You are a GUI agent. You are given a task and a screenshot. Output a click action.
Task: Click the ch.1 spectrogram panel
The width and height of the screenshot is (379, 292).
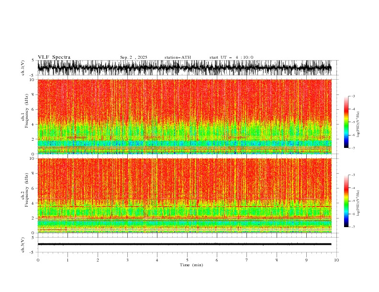[184, 116]
